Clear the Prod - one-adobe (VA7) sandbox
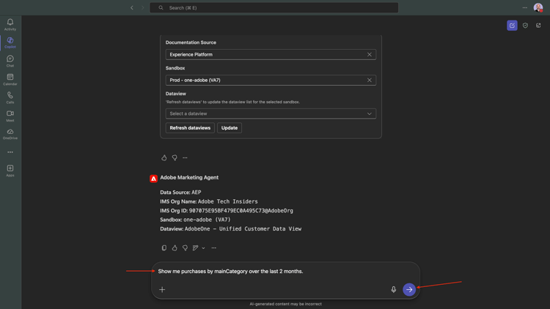550x309 pixels. tap(370, 80)
